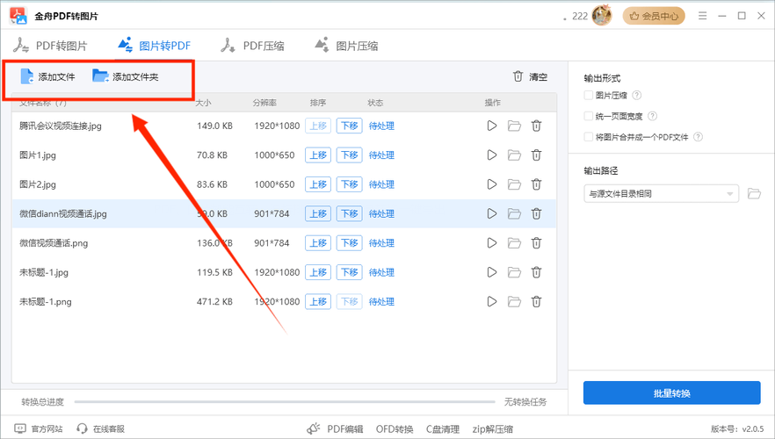Toggle 统一页面宽度 checkbox
The width and height of the screenshot is (775, 439).
coord(589,116)
